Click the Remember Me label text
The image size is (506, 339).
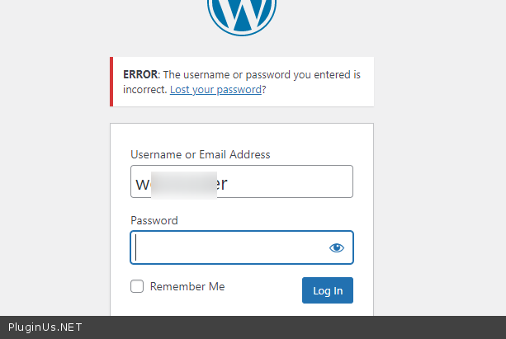pyautogui.click(x=187, y=286)
